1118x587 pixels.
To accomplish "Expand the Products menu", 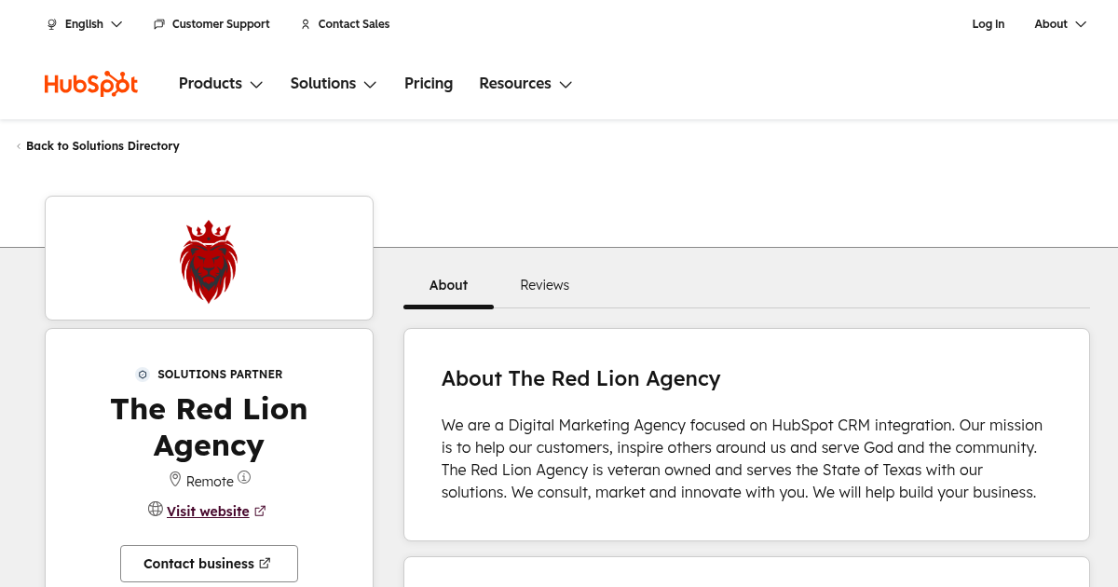I will [x=221, y=84].
